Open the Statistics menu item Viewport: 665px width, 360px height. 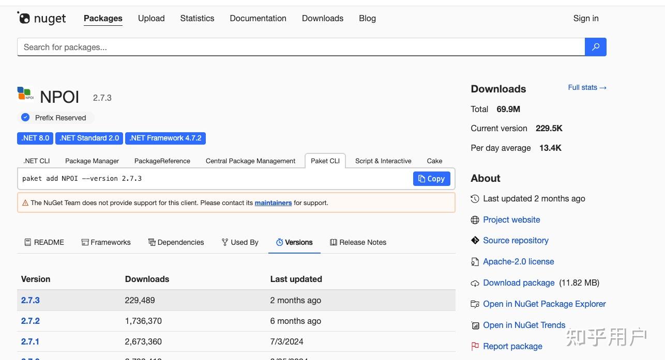(x=197, y=19)
